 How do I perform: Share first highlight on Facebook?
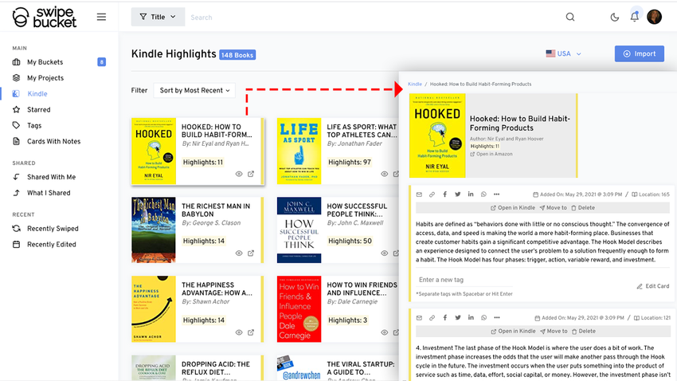(444, 194)
